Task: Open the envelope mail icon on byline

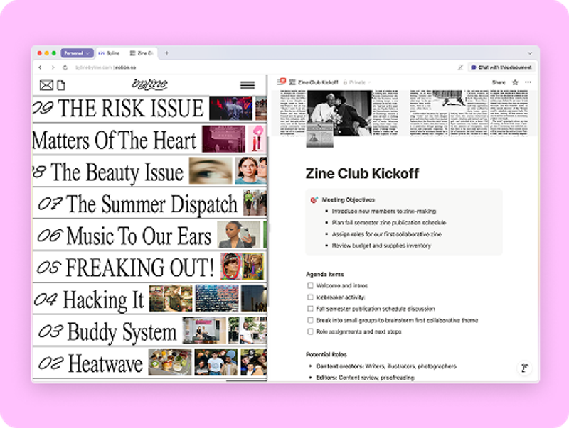Action: click(x=46, y=85)
